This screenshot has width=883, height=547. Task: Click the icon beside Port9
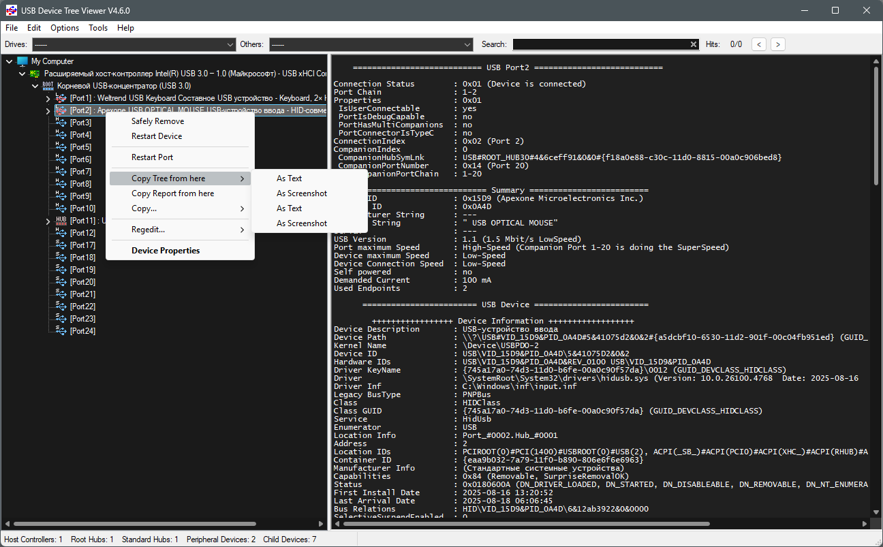coord(61,196)
